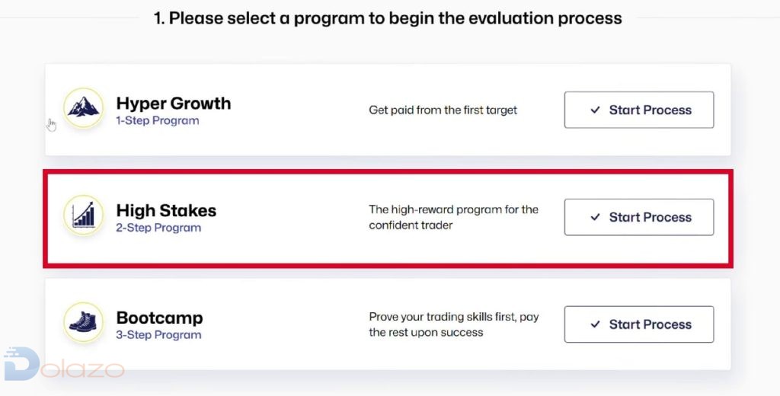
Task: Click the 2-Step Program subtitle
Action: click(x=158, y=228)
